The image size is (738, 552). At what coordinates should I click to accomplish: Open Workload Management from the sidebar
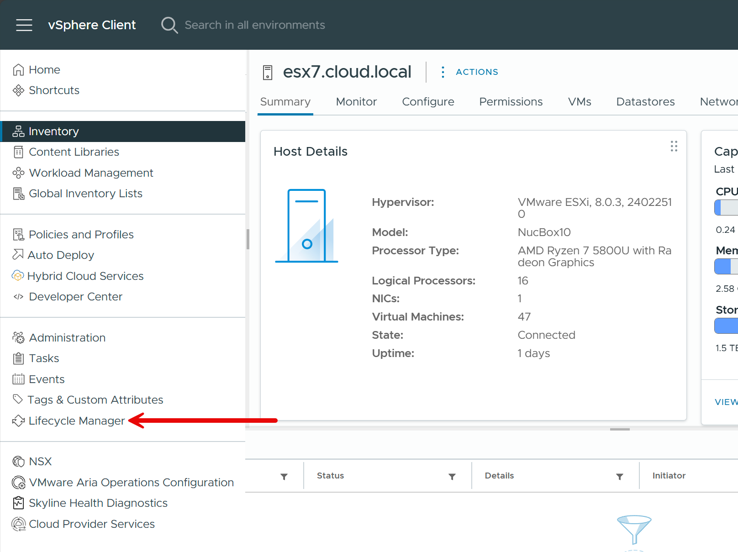(x=18, y=173)
